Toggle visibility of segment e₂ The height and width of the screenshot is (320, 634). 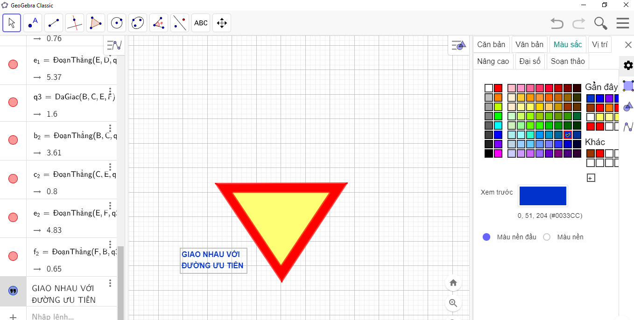click(x=13, y=217)
